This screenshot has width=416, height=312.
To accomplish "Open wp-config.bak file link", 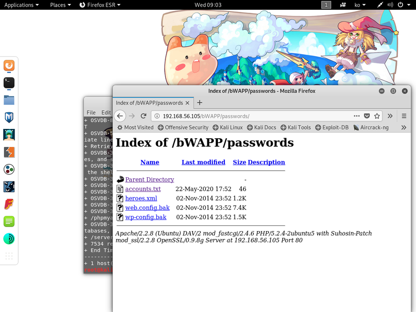I will click(x=146, y=217).
